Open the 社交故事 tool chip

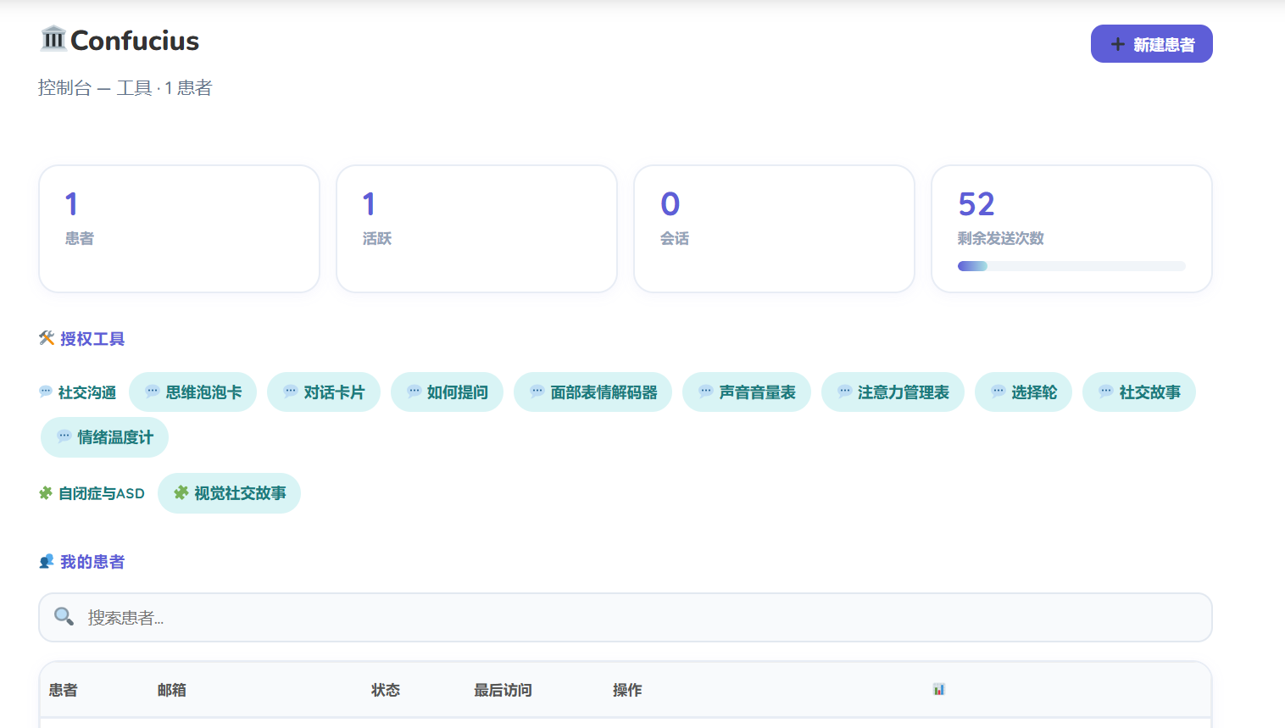tap(1138, 392)
